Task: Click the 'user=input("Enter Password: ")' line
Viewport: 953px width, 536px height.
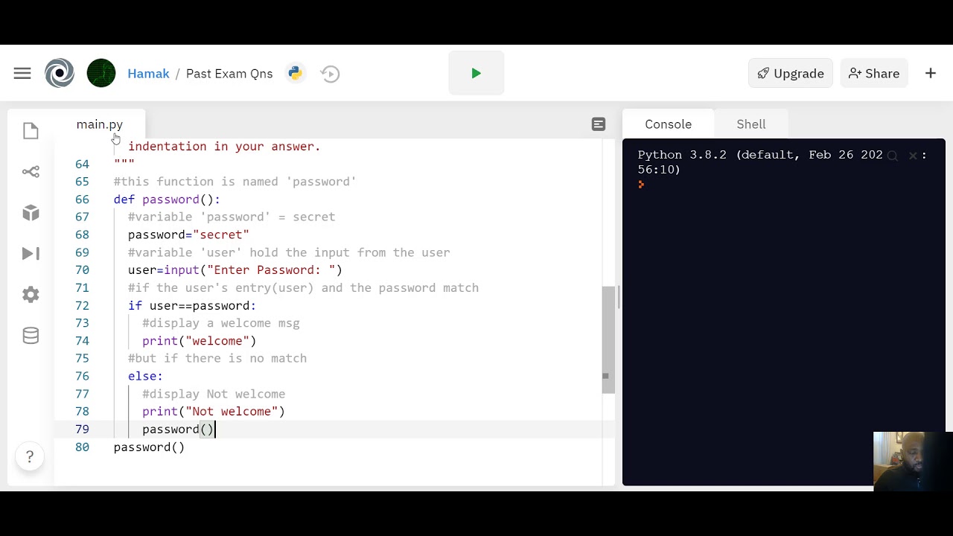Action: click(235, 270)
